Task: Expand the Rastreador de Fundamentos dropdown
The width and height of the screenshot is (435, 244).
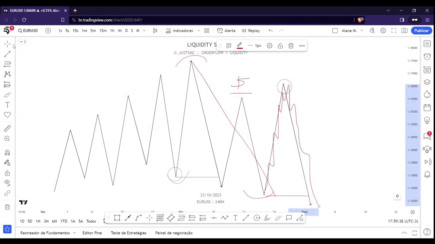Action: tap(74, 233)
